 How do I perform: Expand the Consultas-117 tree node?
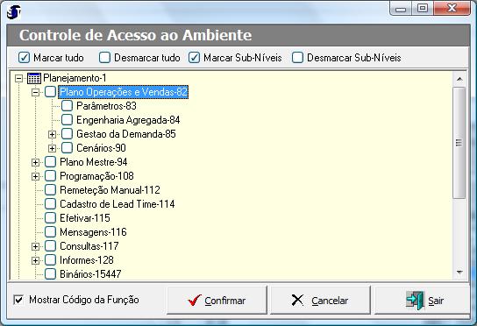(35, 246)
